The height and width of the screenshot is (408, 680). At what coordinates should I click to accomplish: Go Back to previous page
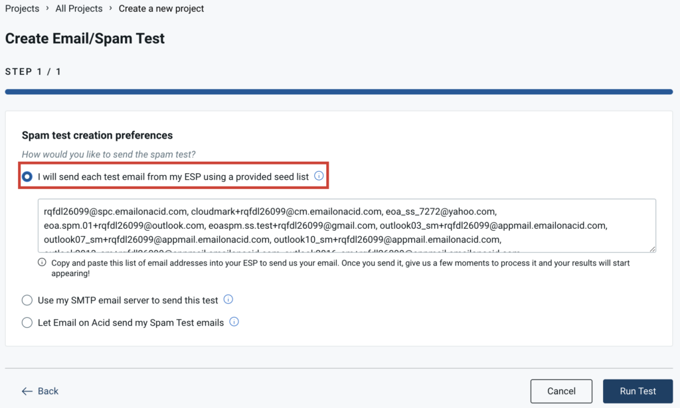point(40,391)
